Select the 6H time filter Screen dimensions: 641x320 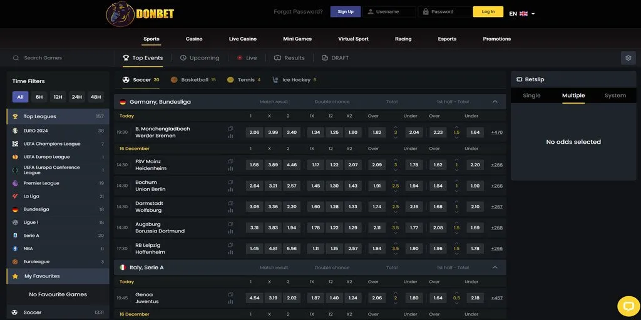point(39,97)
